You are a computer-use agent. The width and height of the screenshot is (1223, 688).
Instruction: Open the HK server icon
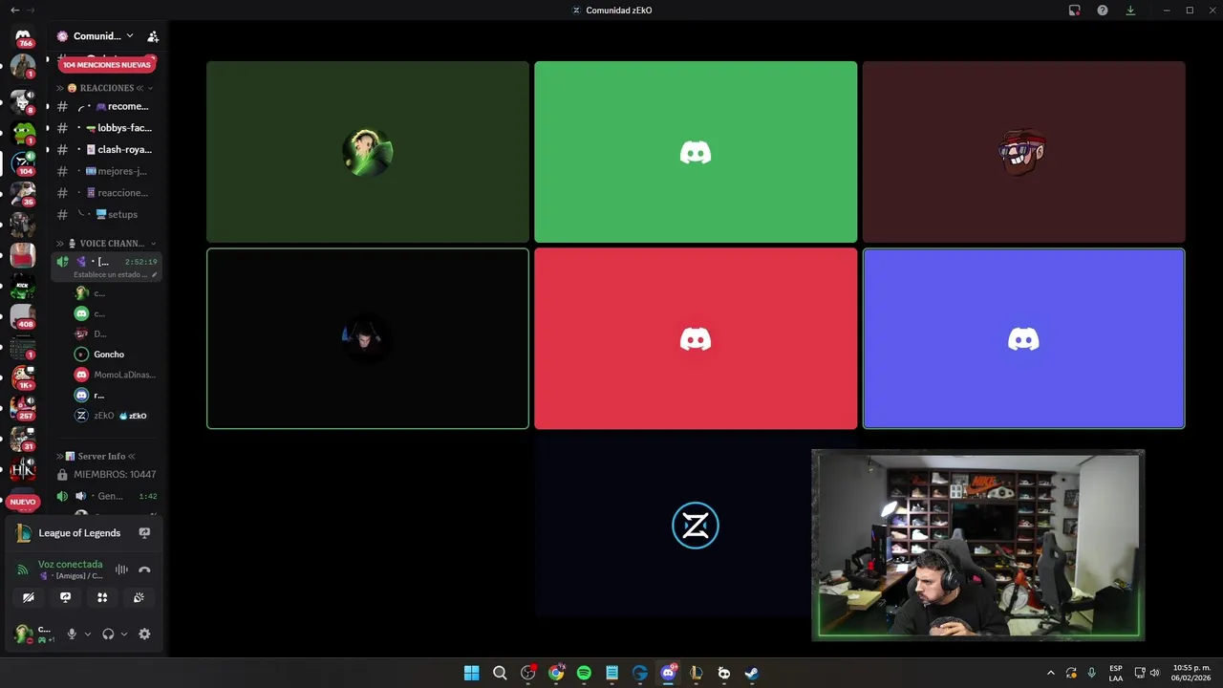coord(23,469)
